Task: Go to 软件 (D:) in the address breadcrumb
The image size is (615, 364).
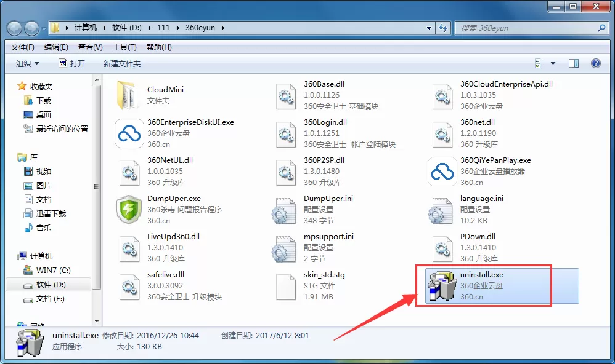Action: [127, 28]
